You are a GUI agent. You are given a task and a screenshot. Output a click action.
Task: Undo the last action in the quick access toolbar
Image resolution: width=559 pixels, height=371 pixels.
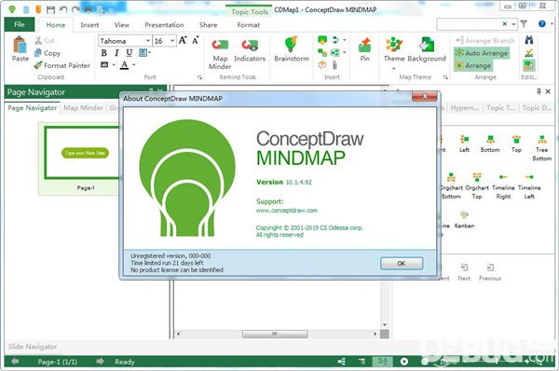pyautogui.click(x=63, y=9)
